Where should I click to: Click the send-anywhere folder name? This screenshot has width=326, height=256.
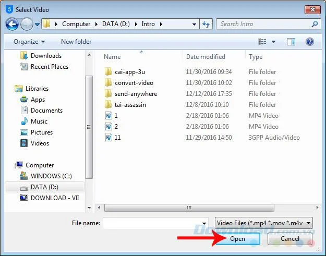point(136,94)
